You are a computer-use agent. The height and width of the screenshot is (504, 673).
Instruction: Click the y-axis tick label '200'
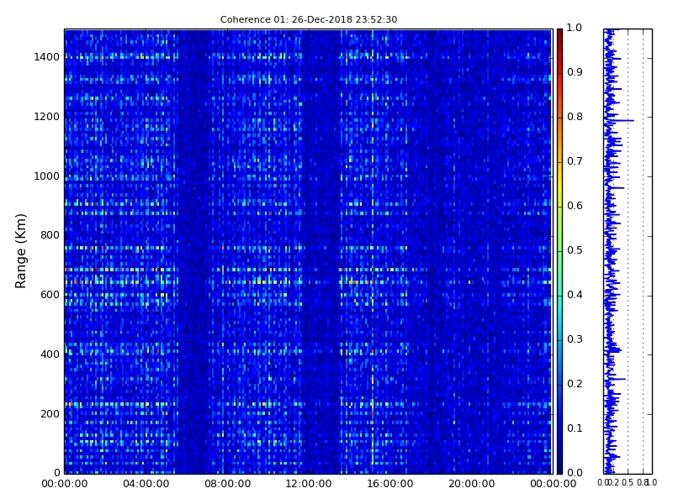50,414
